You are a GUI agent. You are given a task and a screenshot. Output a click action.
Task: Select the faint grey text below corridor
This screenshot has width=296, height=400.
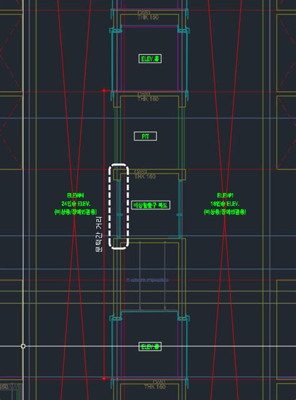pyautogui.click(x=147, y=280)
